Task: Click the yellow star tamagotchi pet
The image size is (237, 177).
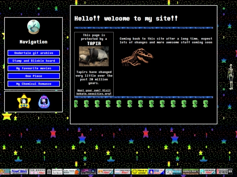Action: tap(24, 101)
